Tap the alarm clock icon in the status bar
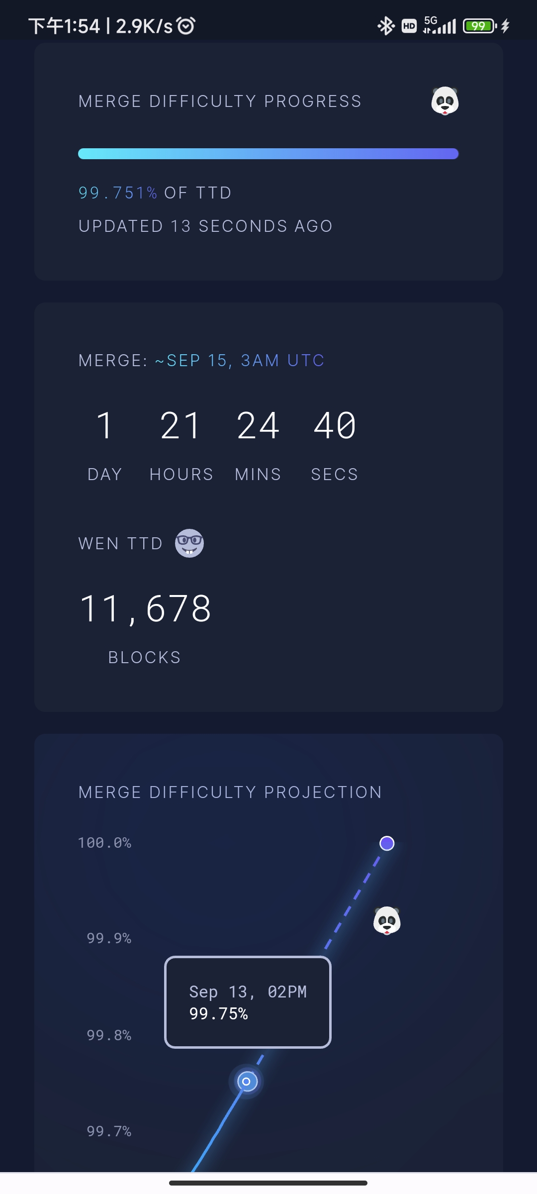 click(186, 26)
